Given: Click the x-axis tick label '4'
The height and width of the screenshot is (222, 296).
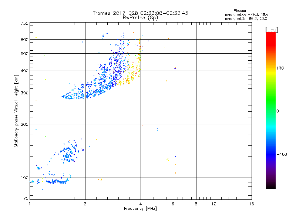Looking at the screenshot, I should tap(141, 204).
